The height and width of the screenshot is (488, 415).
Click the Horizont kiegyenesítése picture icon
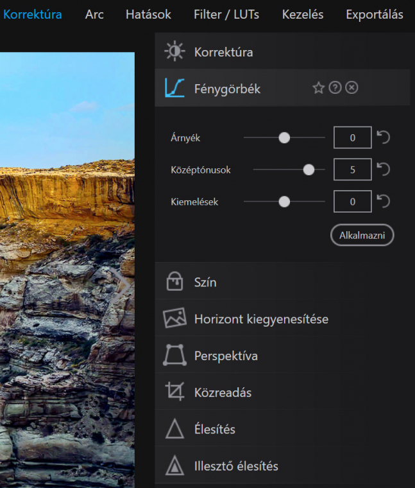174,318
